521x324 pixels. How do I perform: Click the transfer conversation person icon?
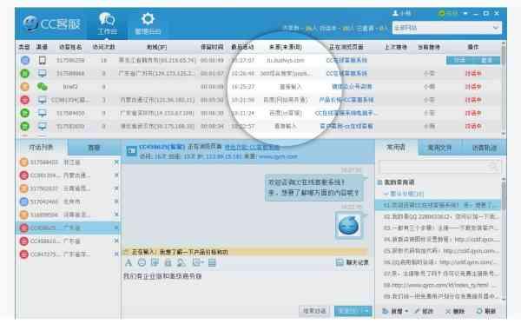point(181,263)
